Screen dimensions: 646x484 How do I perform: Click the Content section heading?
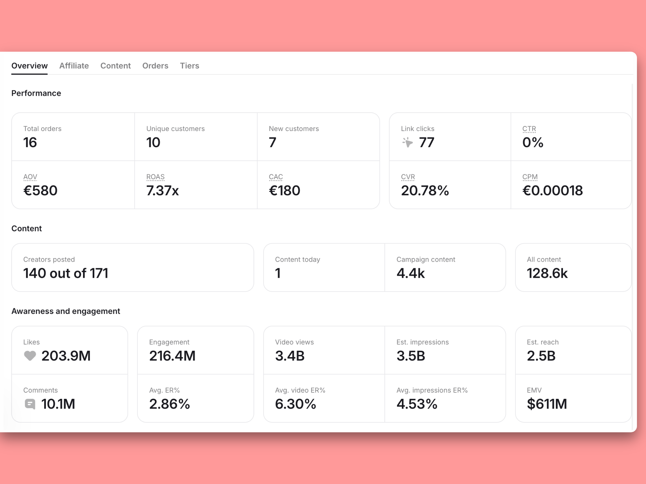pyautogui.click(x=26, y=228)
